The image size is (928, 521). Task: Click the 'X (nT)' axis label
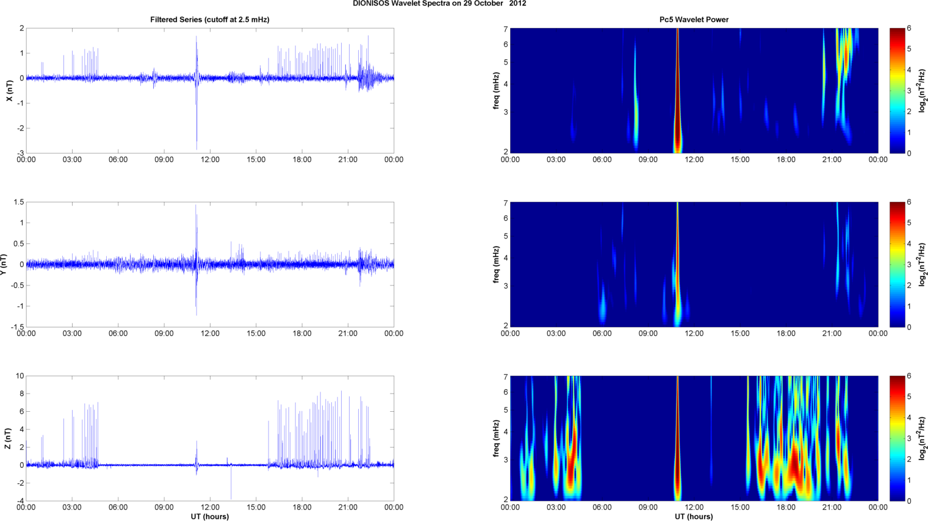9,90
